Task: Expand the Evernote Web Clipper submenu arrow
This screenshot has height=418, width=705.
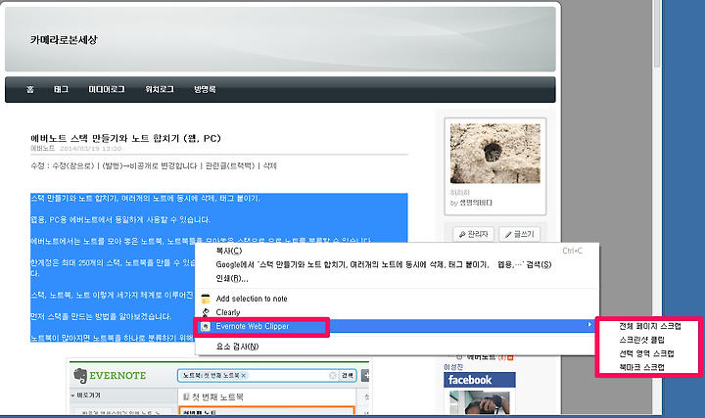Action: (589, 324)
